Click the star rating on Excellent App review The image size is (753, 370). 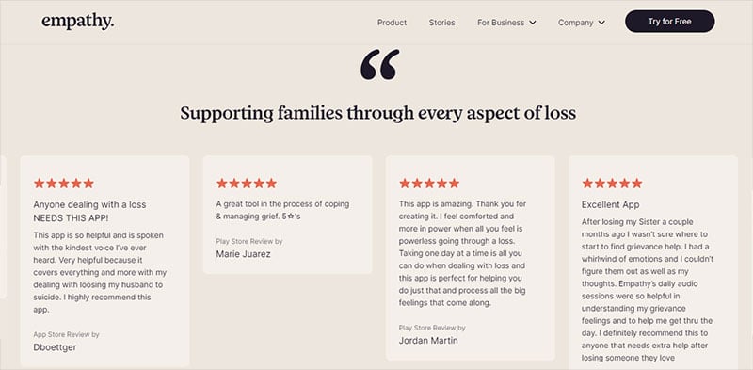click(x=612, y=183)
